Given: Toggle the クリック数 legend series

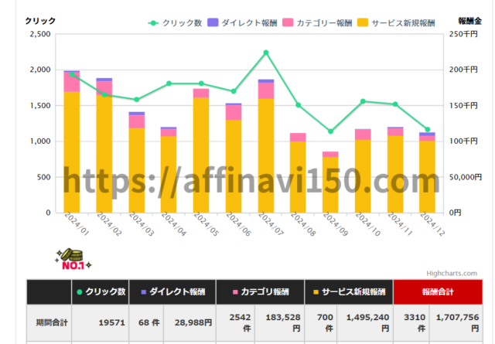Looking at the screenshot, I should [x=176, y=23].
